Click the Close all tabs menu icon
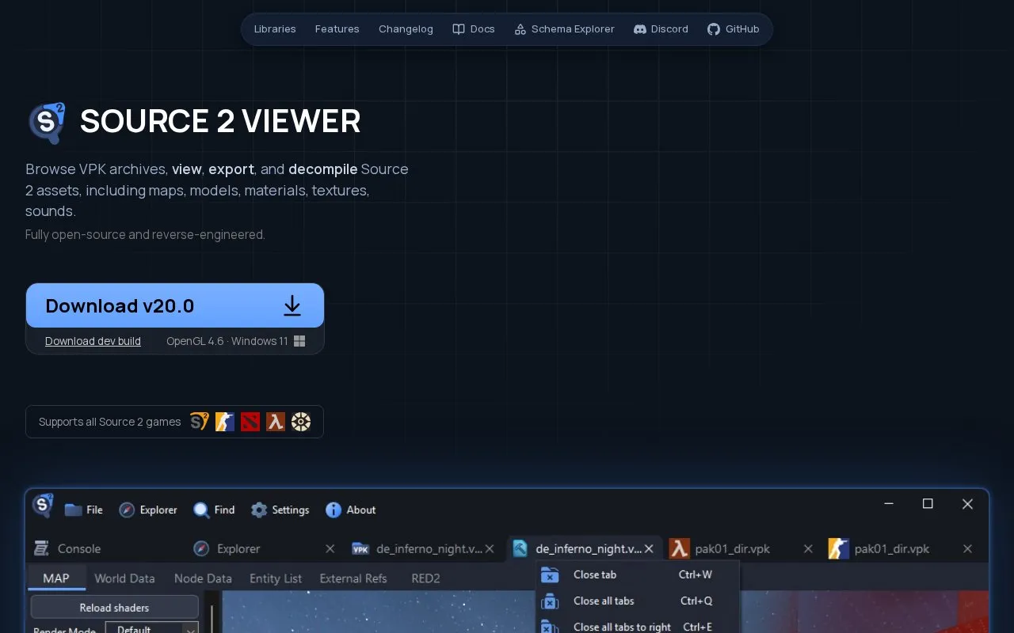1014x633 pixels. 549,601
